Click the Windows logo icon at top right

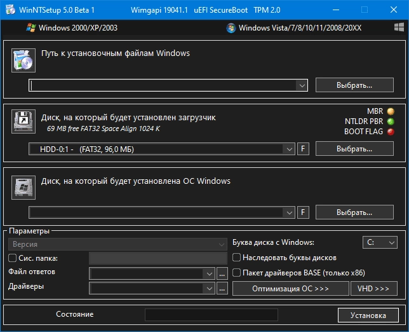pyautogui.click(x=399, y=27)
